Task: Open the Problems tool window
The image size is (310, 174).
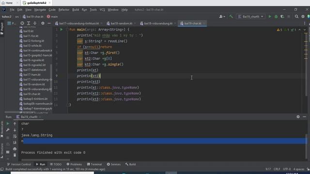Action: (x=74, y=164)
